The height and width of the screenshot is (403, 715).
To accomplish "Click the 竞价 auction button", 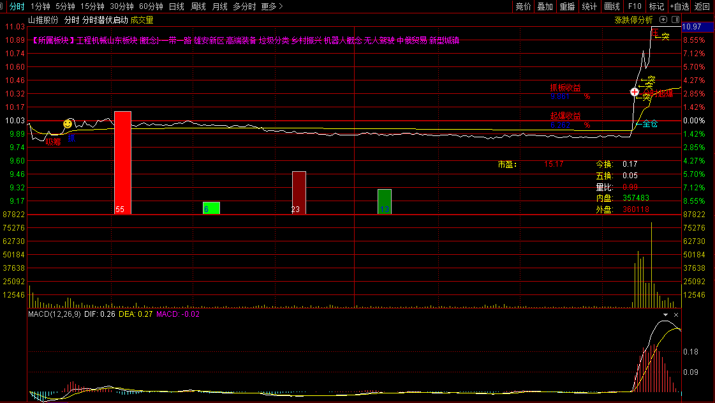I will tap(523, 6).
